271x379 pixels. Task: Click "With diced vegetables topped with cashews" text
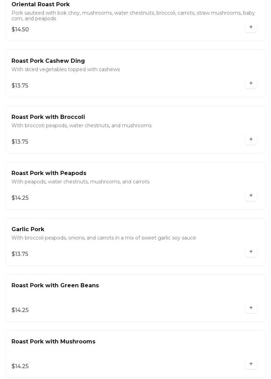coord(65,69)
